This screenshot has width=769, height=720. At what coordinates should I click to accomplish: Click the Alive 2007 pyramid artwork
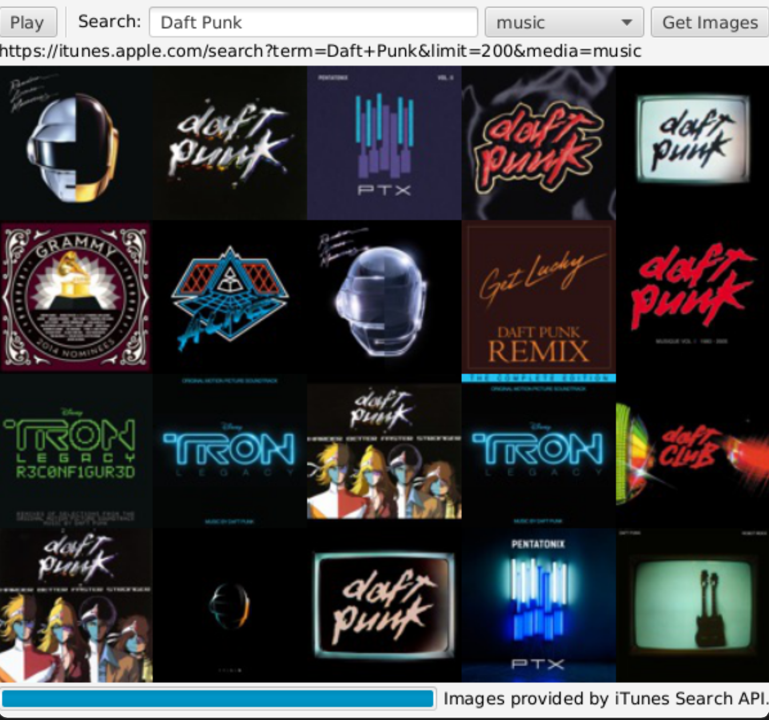coord(230,297)
